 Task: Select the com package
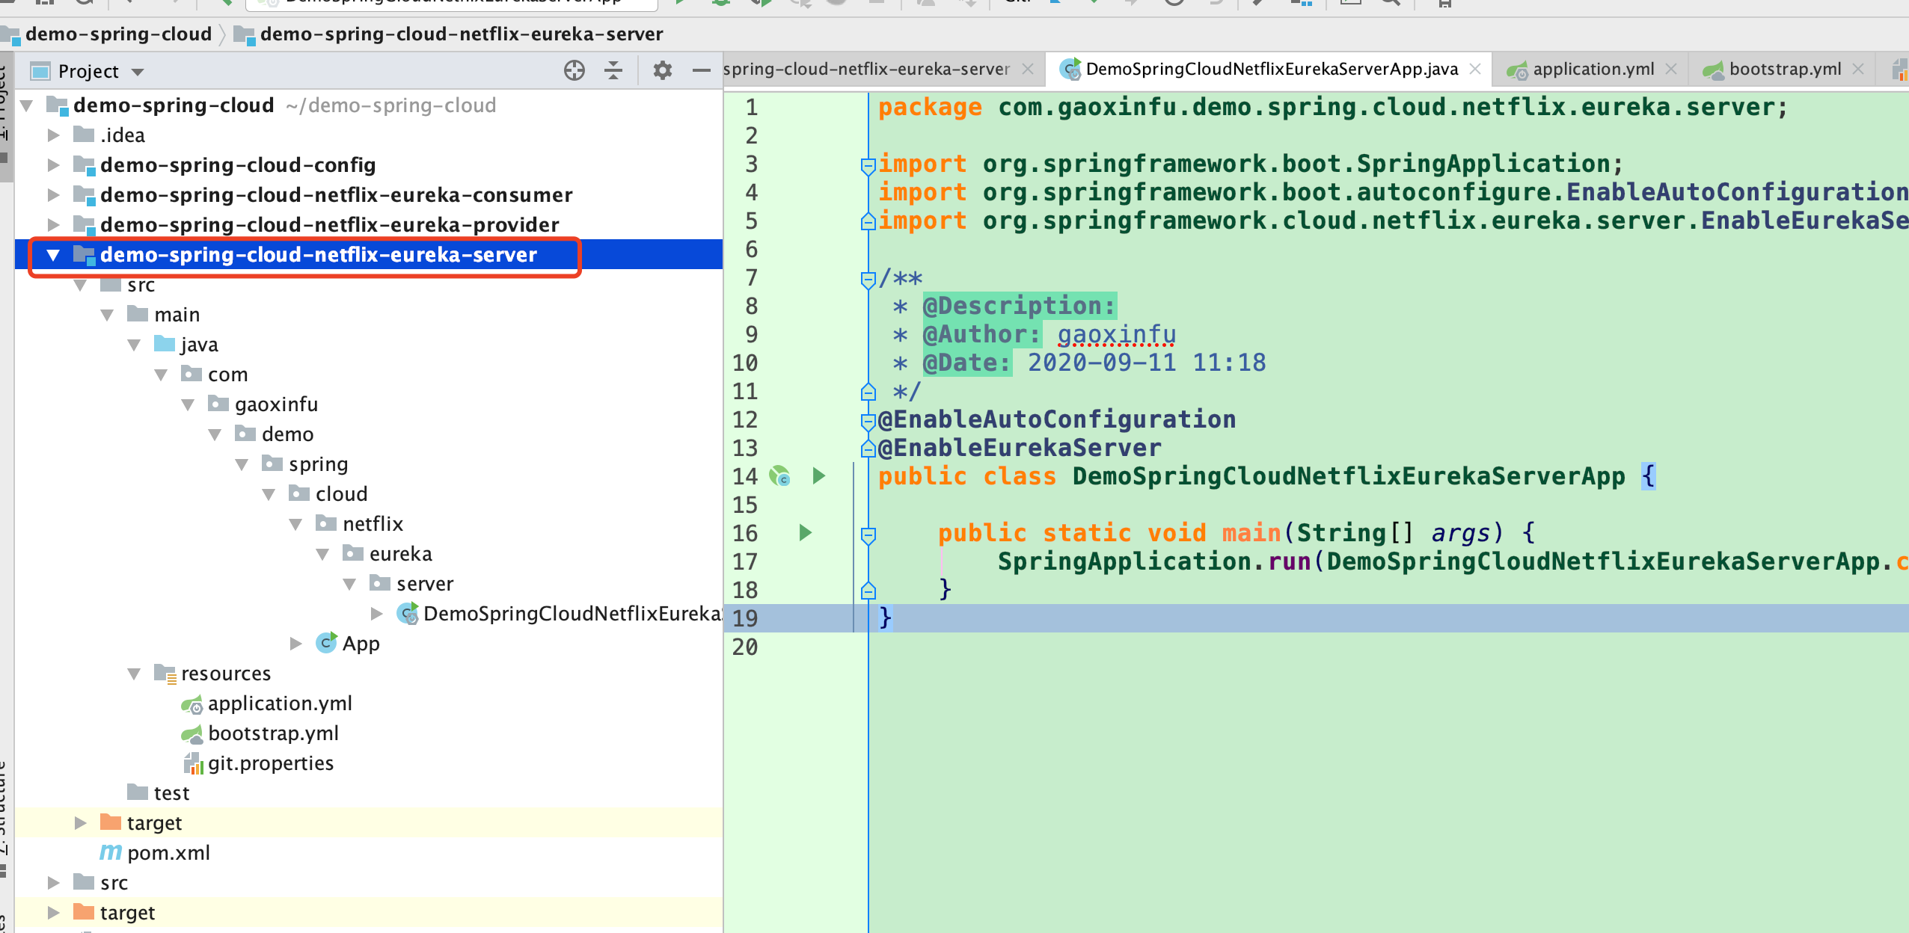[227, 375]
